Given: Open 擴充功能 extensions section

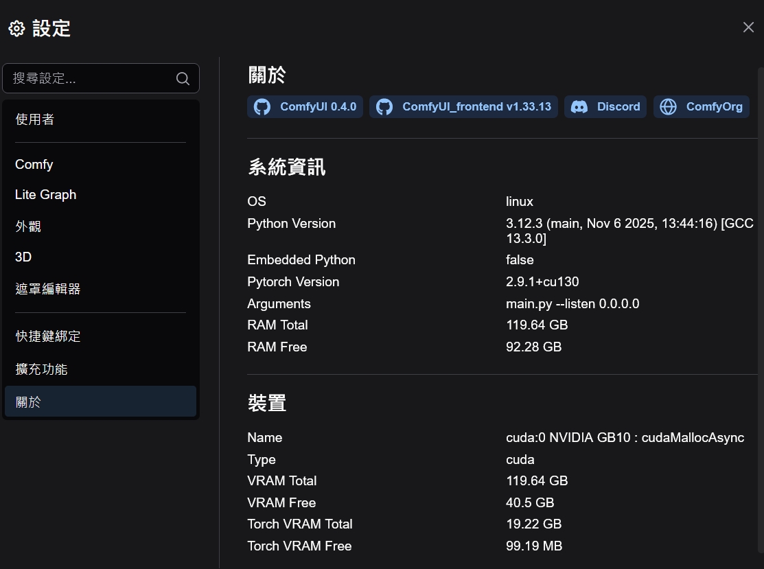Looking at the screenshot, I should (41, 369).
